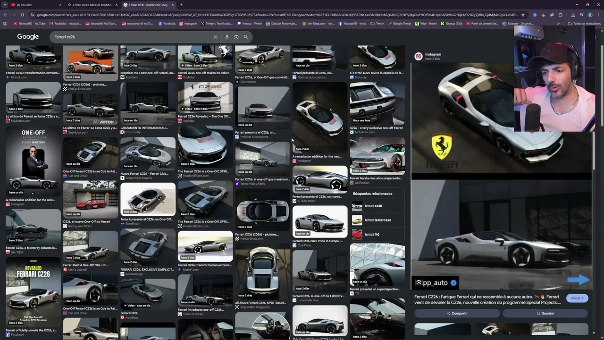Bookmark this page with the star icon
The height and width of the screenshot is (340, 604).
[x=523, y=15]
